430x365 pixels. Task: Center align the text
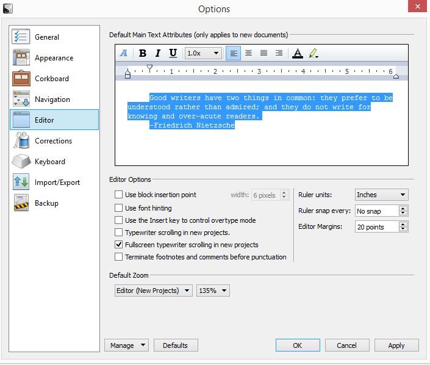click(x=248, y=53)
